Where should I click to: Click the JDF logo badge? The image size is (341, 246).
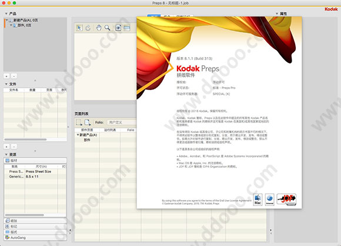[x=287, y=200]
